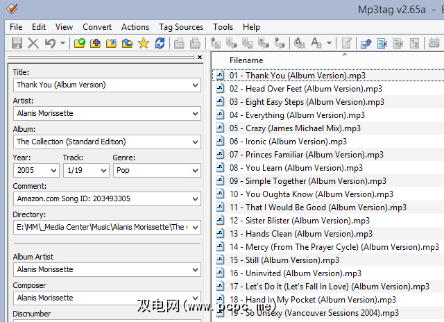Screen dimensions: 444x322
Task: Open the Favorites star icon
Action: [x=144, y=43]
